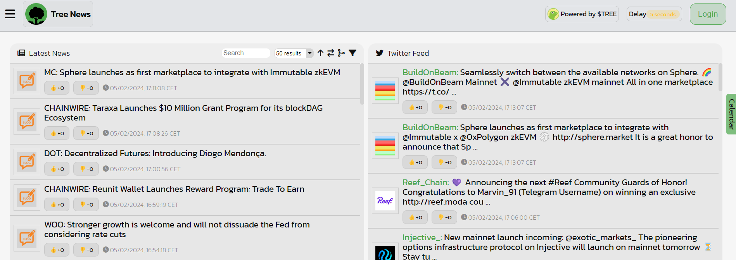Screen dimensions: 736x260
Task: Click the Tree News title link
Action: pos(71,14)
